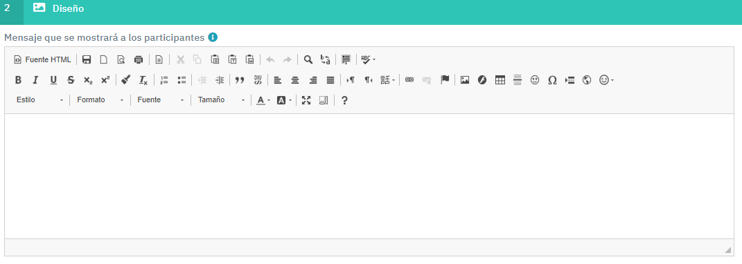
Task: Set text direction right to left
Action: pyautogui.click(x=368, y=79)
